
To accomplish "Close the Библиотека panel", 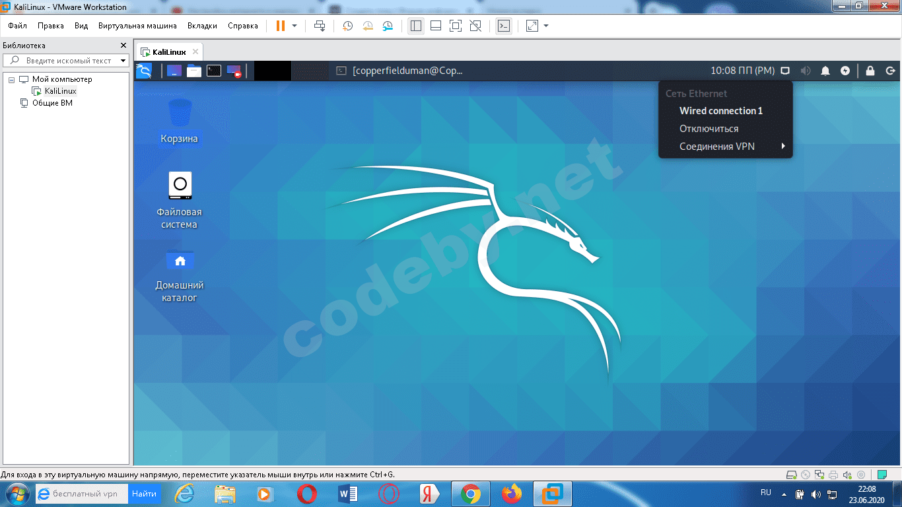I will [123, 46].
